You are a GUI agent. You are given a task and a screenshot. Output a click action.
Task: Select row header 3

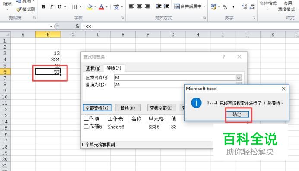pyautogui.click(x=5, y=53)
